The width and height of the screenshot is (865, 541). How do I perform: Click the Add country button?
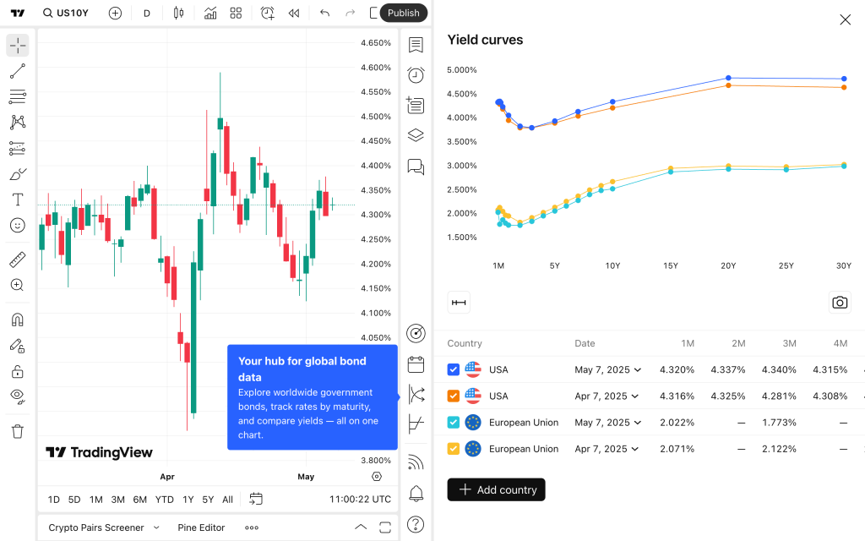coord(497,489)
